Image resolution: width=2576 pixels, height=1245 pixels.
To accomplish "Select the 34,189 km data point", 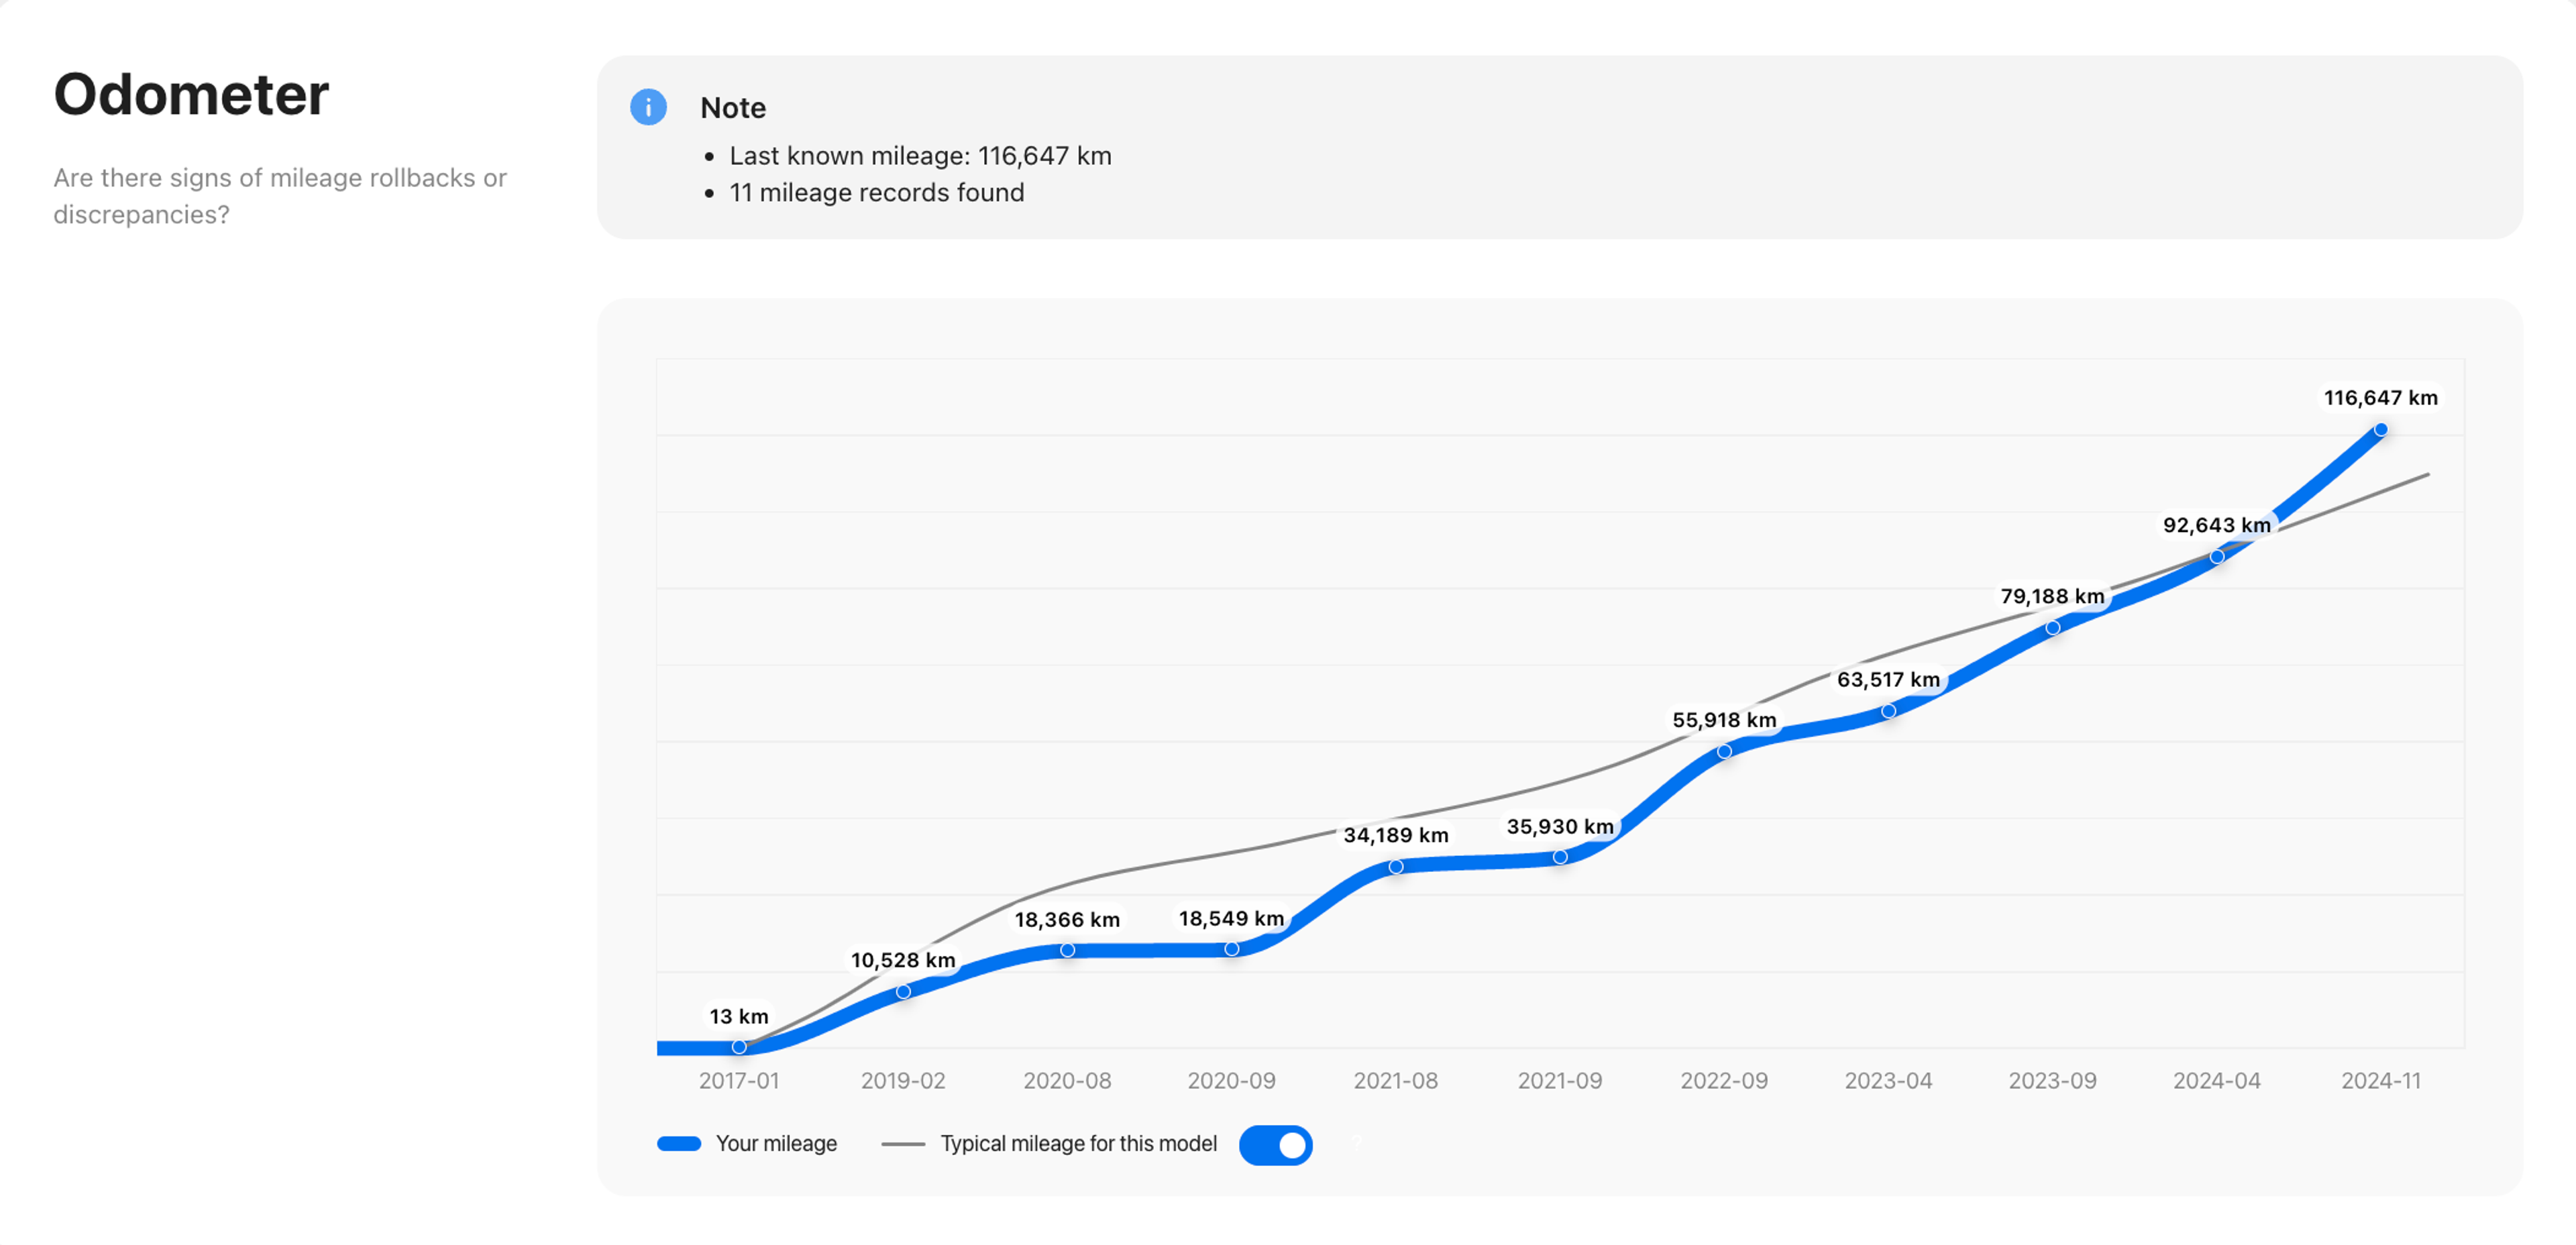I will pos(1395,866).
